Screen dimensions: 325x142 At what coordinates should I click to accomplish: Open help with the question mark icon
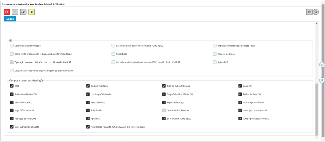point(15,12)
